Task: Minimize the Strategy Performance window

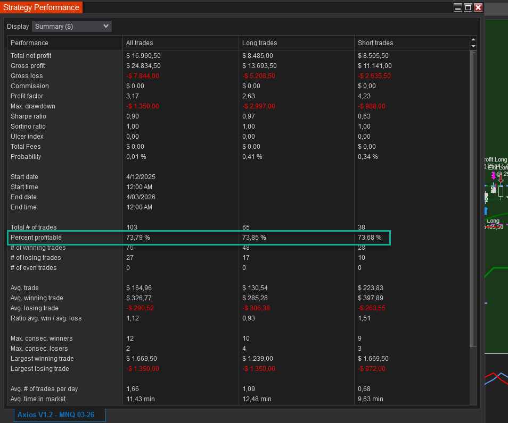Action: (458, 7)
